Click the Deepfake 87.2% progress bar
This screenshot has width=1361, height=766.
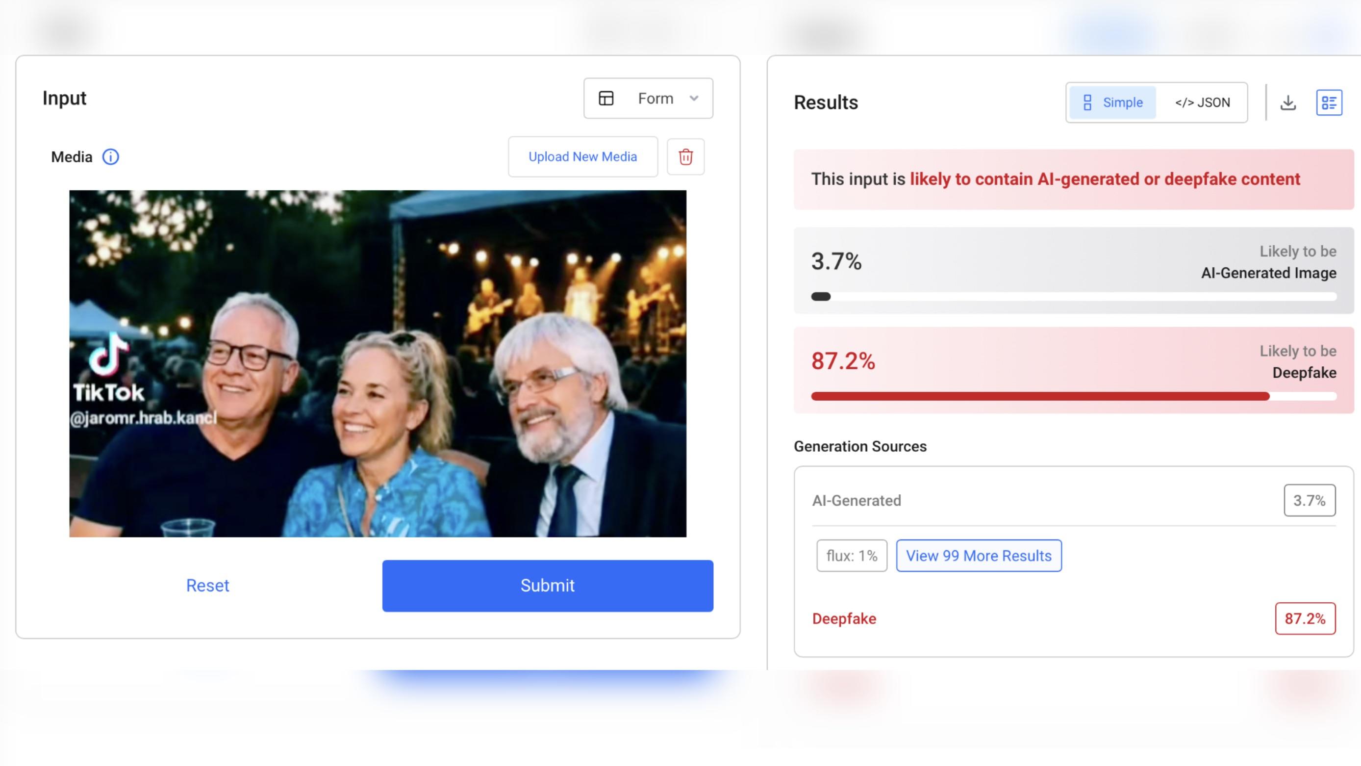pyautogui.click(x=1074, y=396)
